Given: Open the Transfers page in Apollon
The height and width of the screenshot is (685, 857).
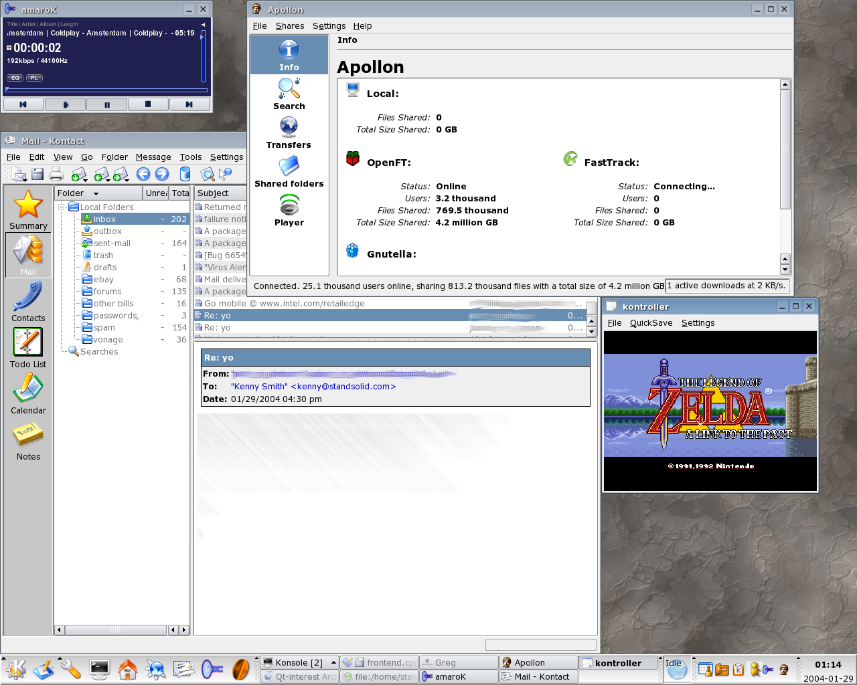Looking at the screenshot, I should [x=289, y=133].
